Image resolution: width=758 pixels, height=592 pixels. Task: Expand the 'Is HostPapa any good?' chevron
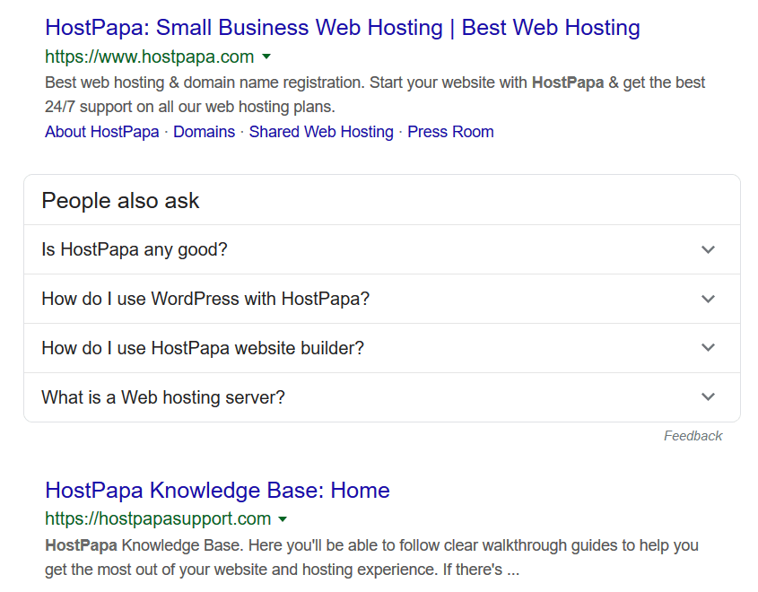(708, 250)
